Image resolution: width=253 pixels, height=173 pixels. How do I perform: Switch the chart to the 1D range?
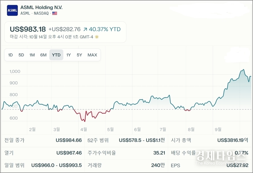(x=11, y=55)
